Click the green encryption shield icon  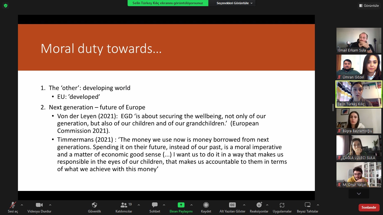point(6,6)
